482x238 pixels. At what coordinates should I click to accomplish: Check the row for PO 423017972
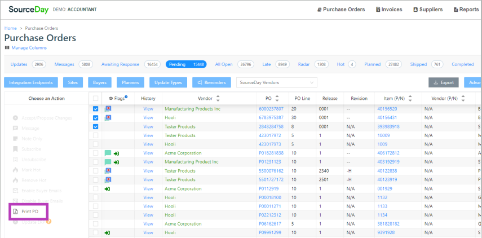tap(96, 135)
